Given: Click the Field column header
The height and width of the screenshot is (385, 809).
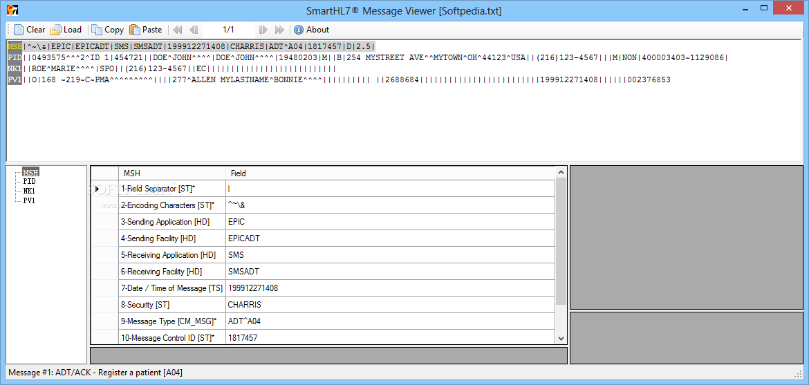Looking at the screenshot, I should pos(390,173).
